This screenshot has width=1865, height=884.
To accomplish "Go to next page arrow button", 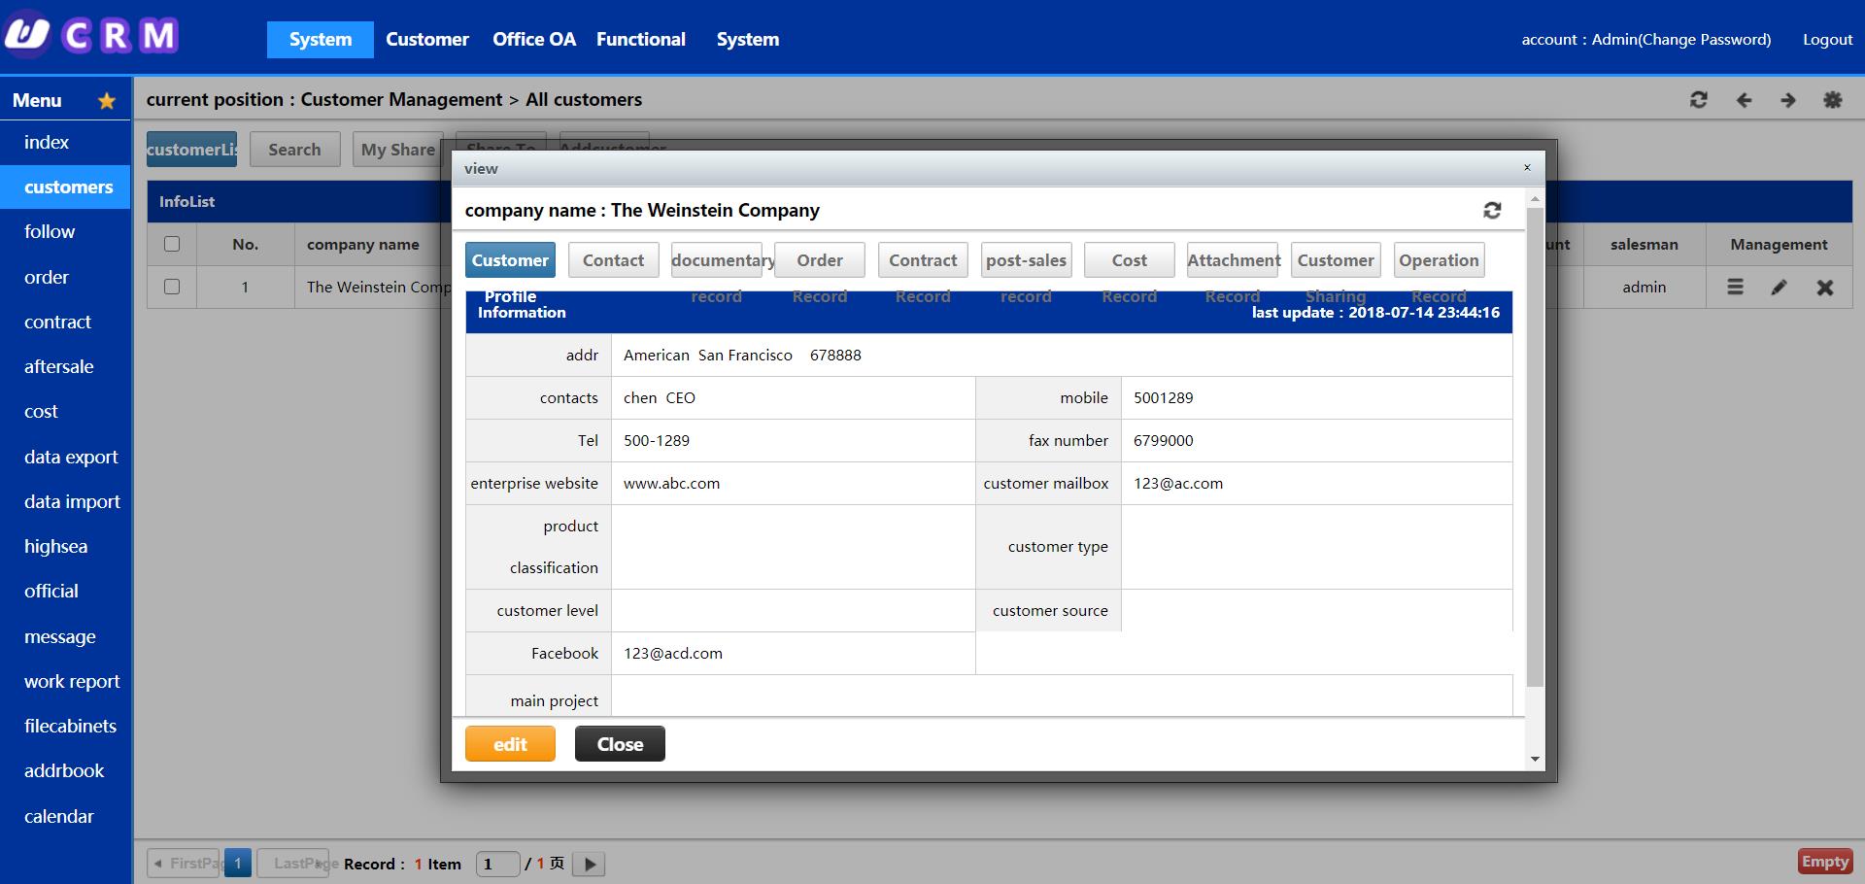I will click(589, 864).
